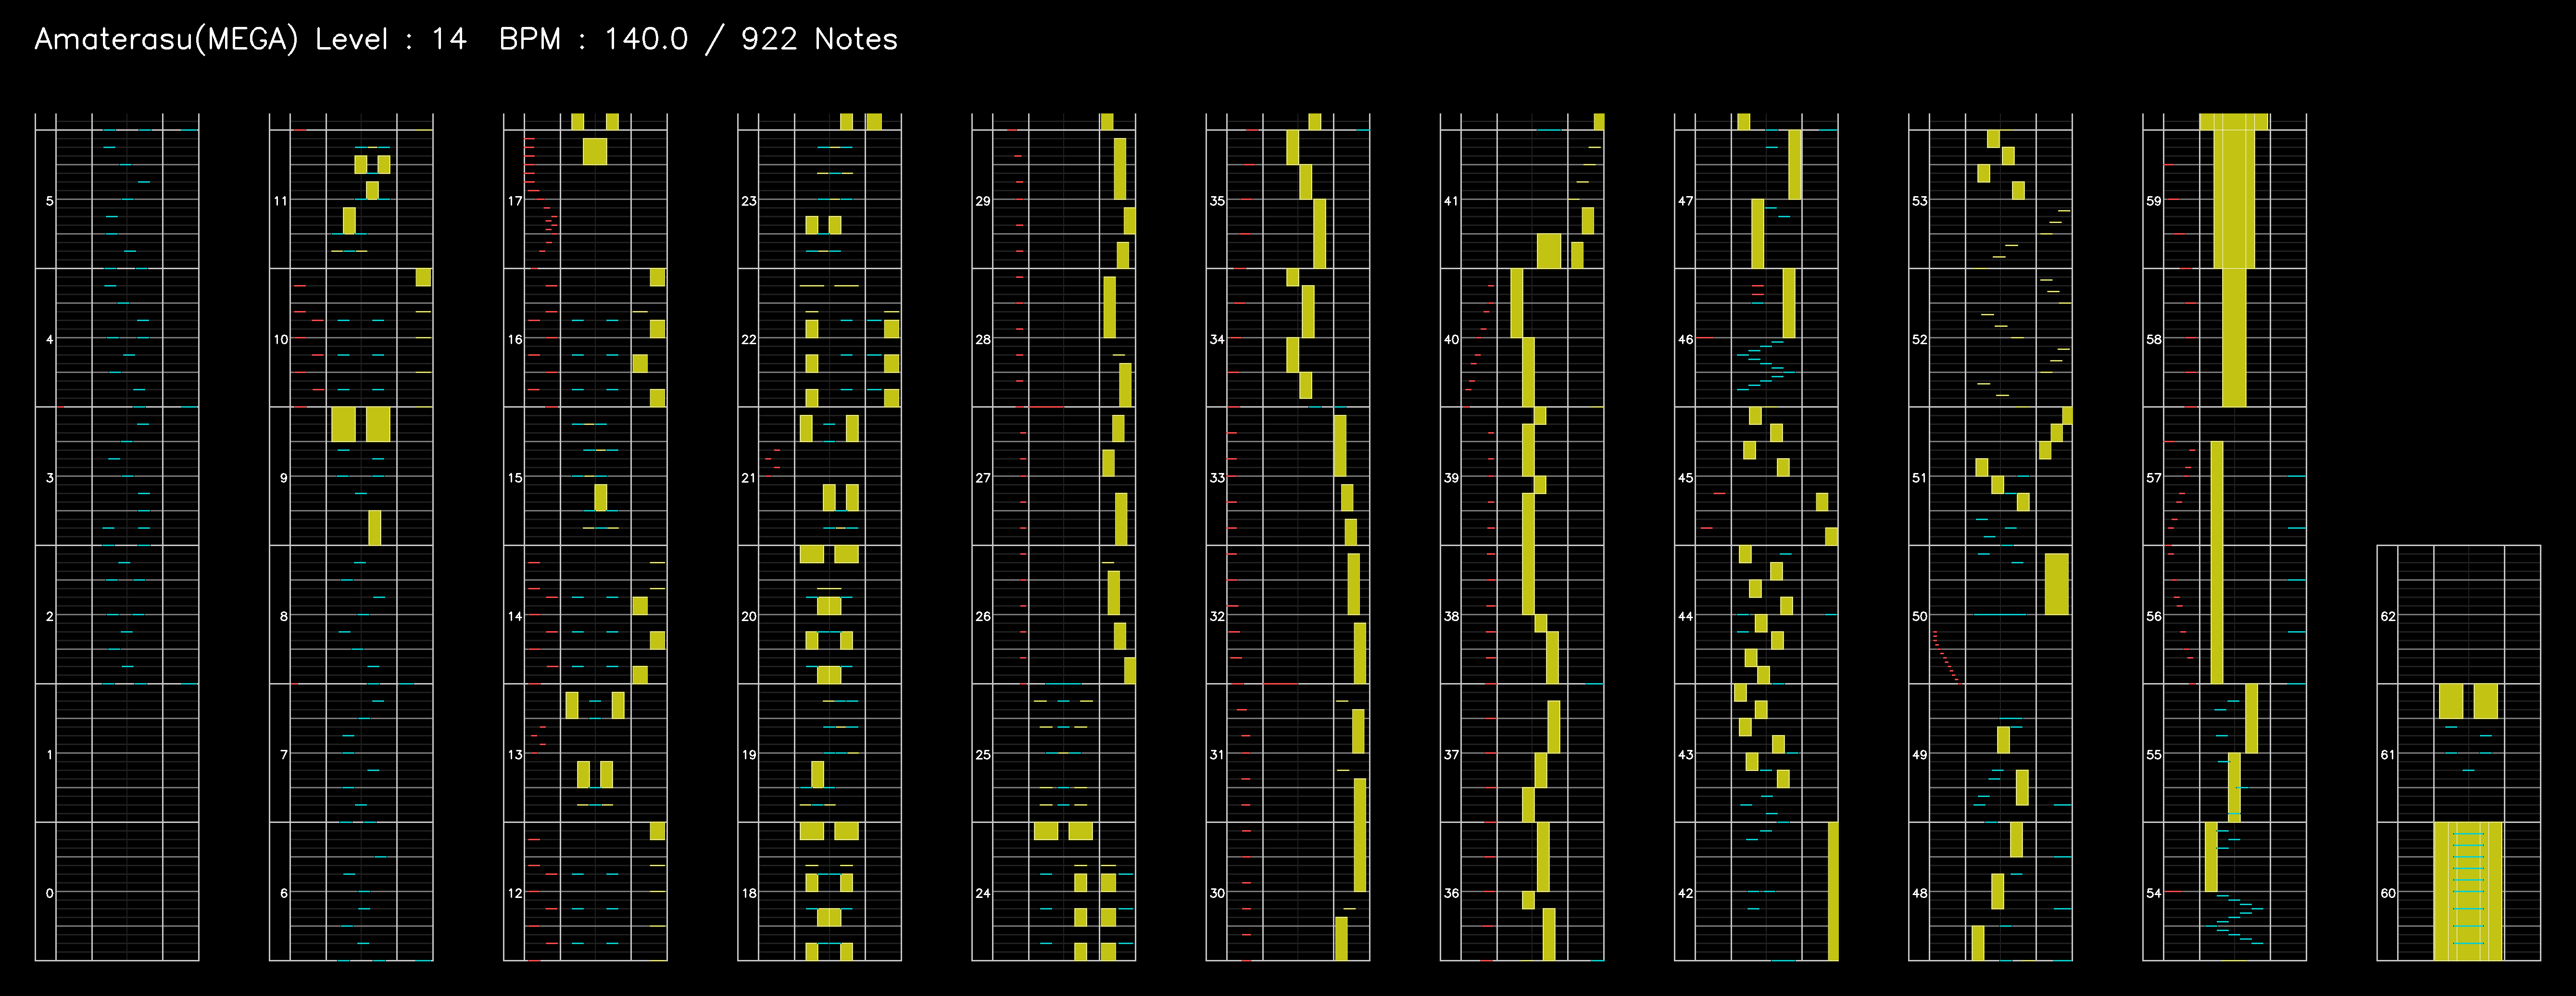Select measure number 41 label
The height and width of the screenshot is (996, 2576).
click(1451, 201)
